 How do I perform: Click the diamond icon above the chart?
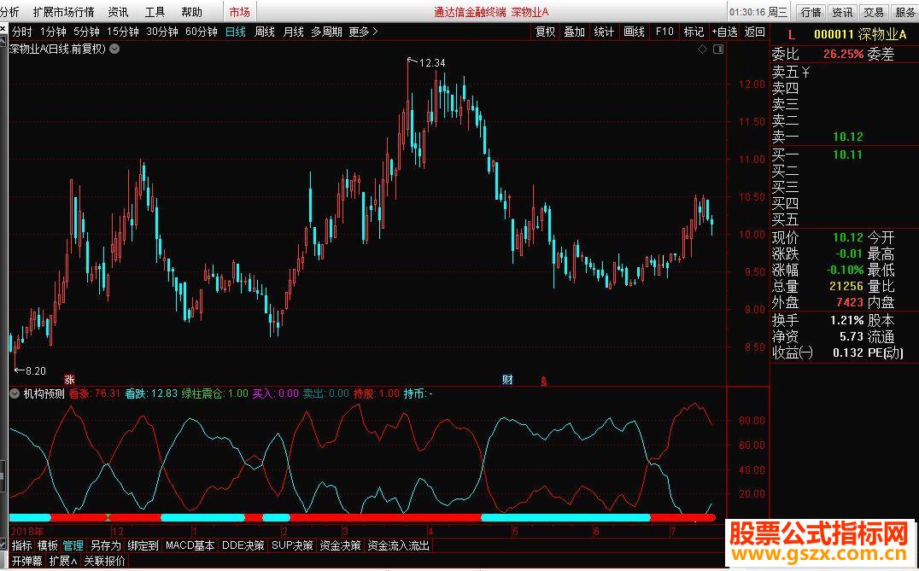click(702, 50)
